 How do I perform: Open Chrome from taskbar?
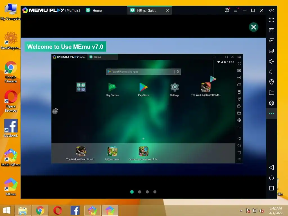coord(40,210)
